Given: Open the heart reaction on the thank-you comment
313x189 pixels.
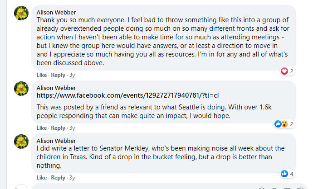Looking at the screenshot, I should [284, 71].
